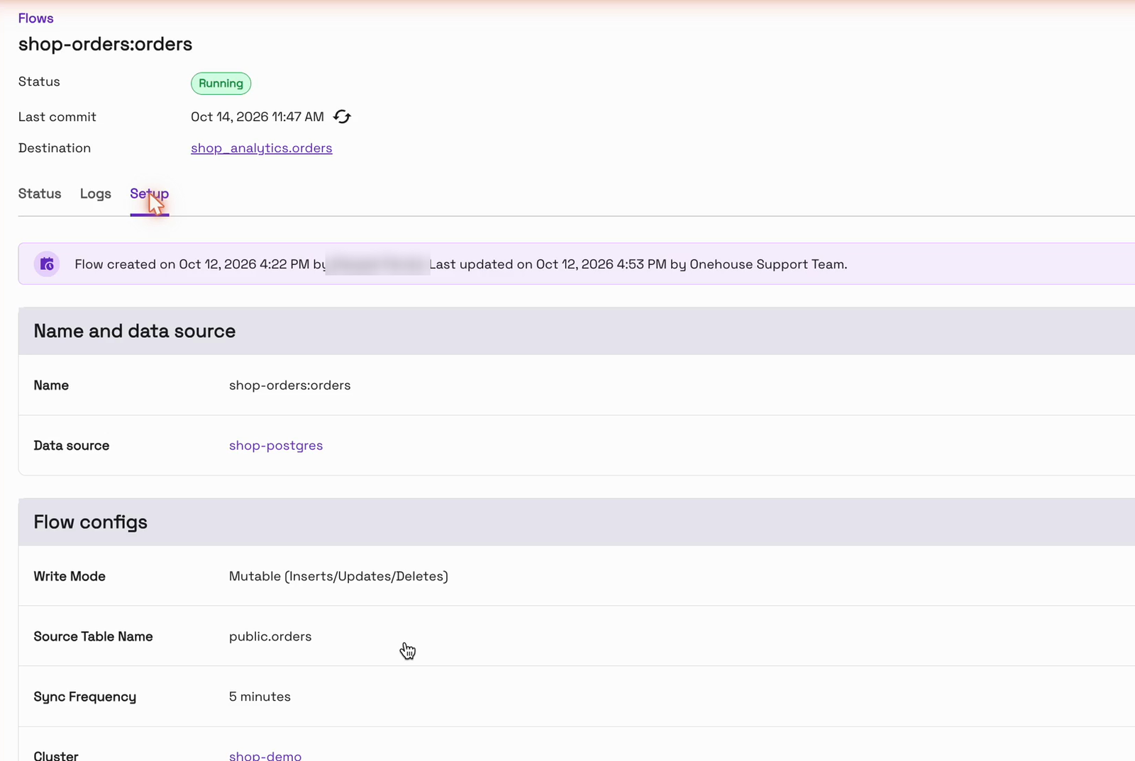Image resolution: width=1135 pixels, height=761 pixels.
Task: Click the Name value shop-orders:orders in the table
Action: (289, 385)
